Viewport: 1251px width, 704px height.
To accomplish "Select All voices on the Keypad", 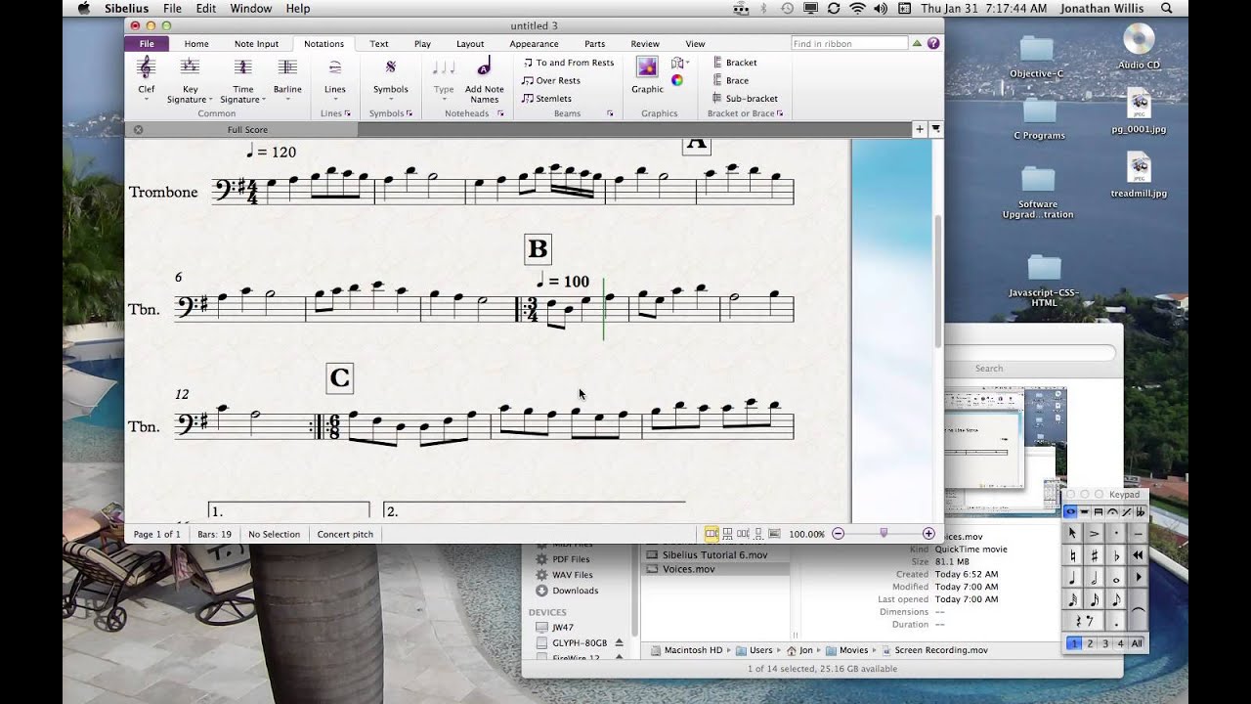I will click(1137, 643).
